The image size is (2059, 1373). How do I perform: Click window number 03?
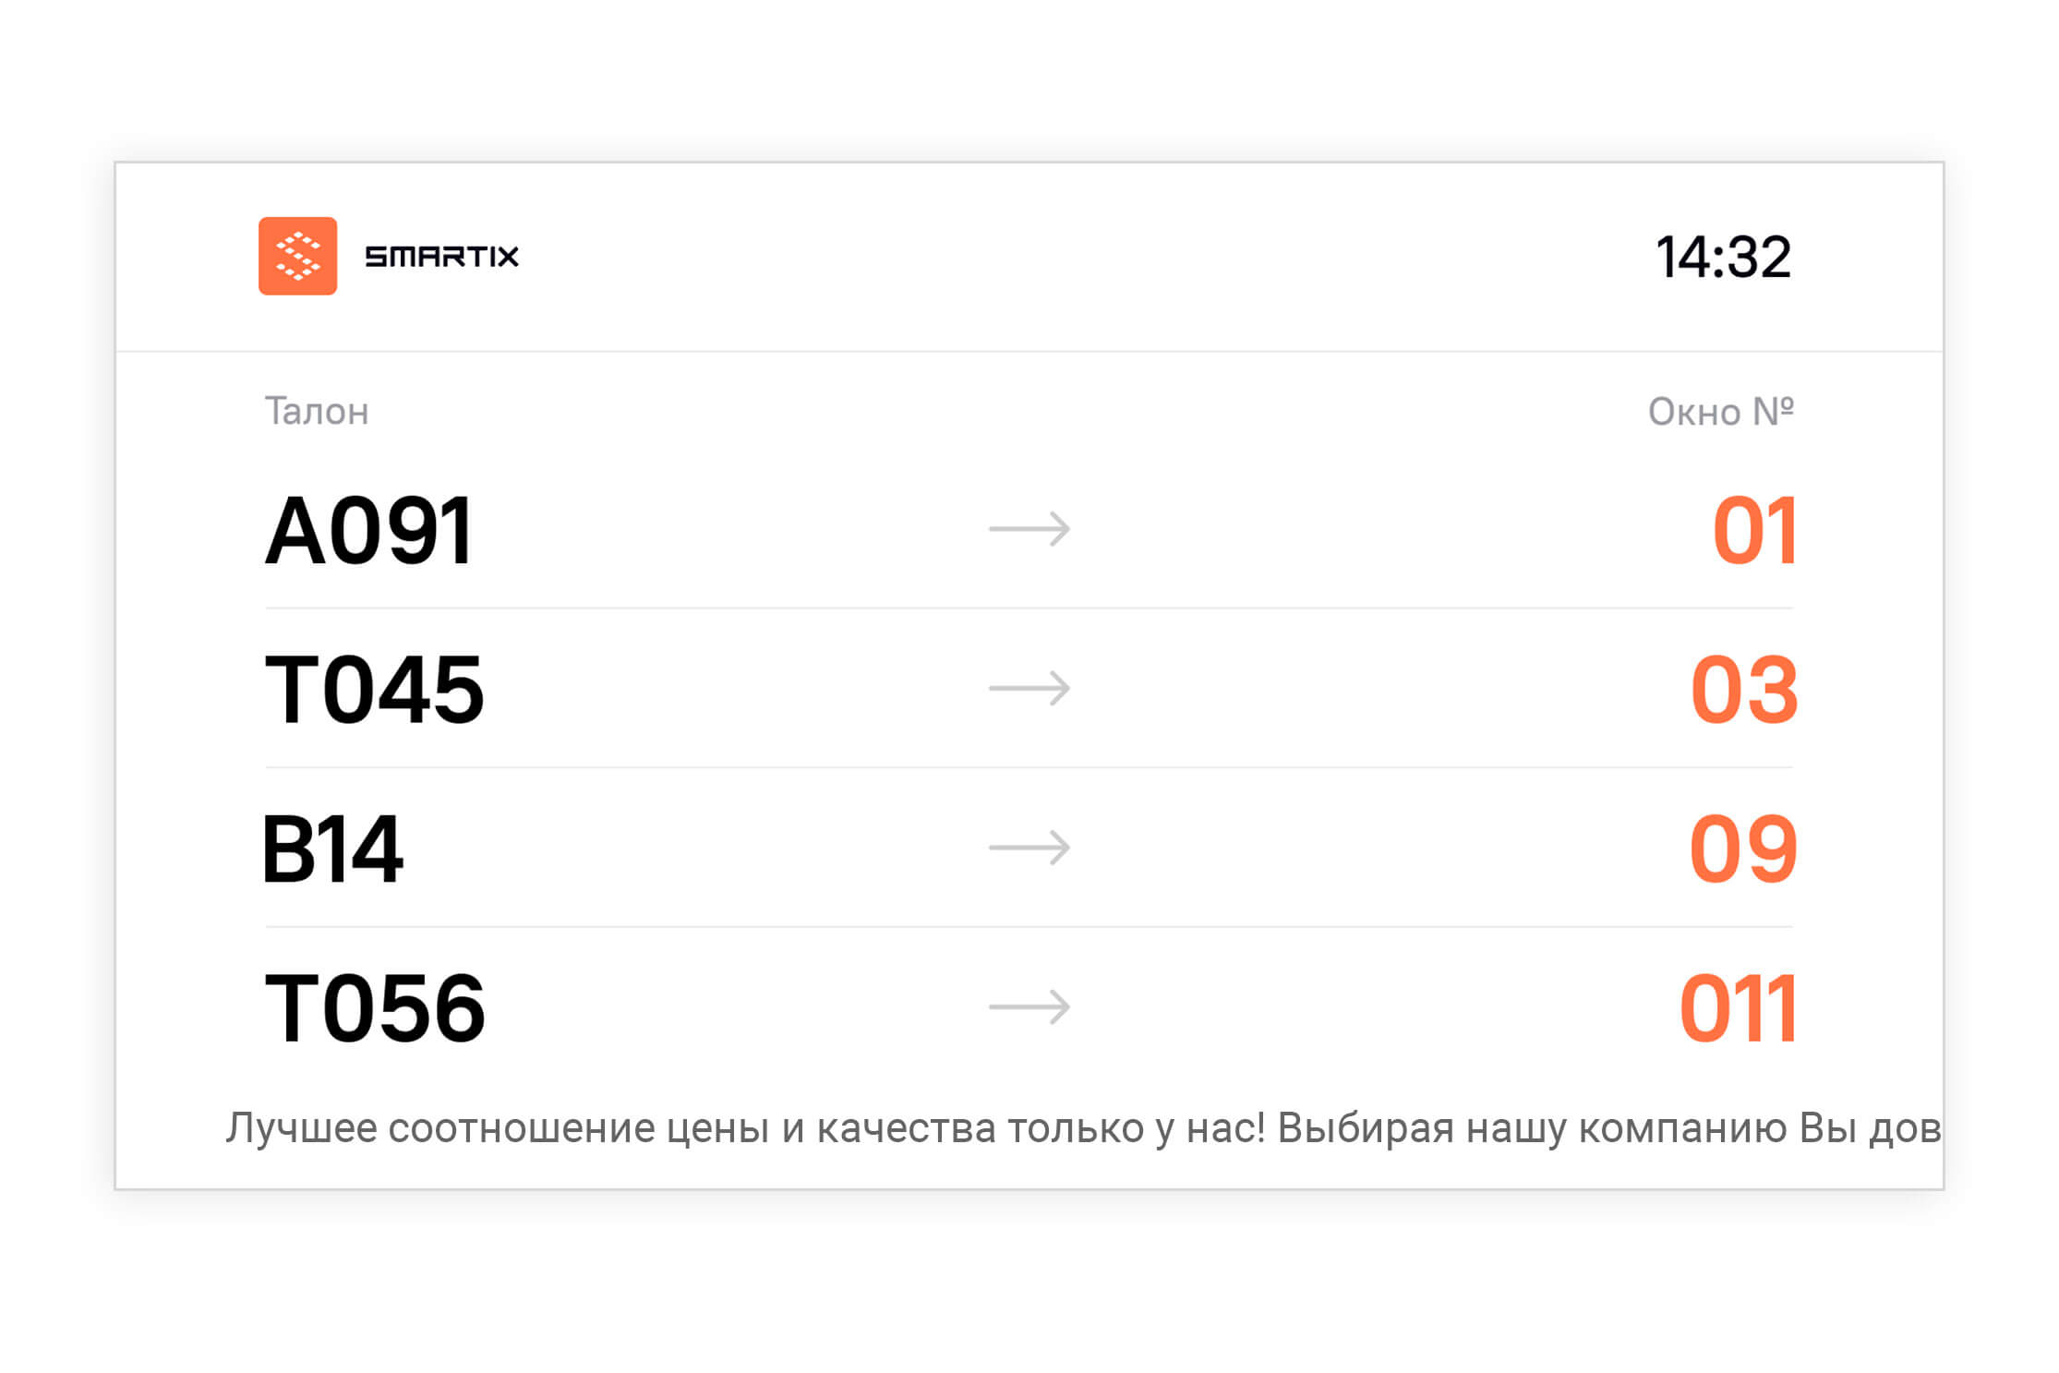pos(1744,689)
